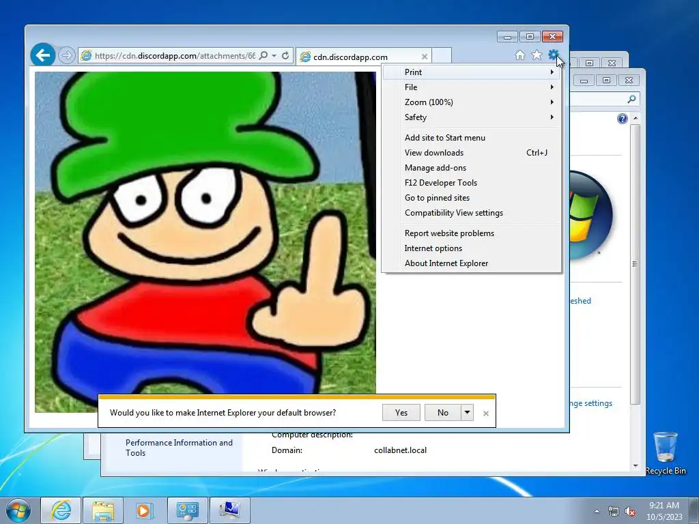Viewport: 699px width, 524px height.
Task: Open Compatibility View settings
Action: [x=472, y=213]
